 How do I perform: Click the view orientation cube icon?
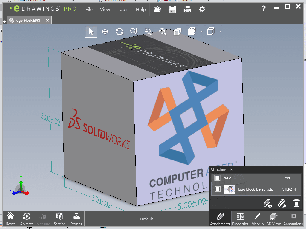(x=192, y=31)
